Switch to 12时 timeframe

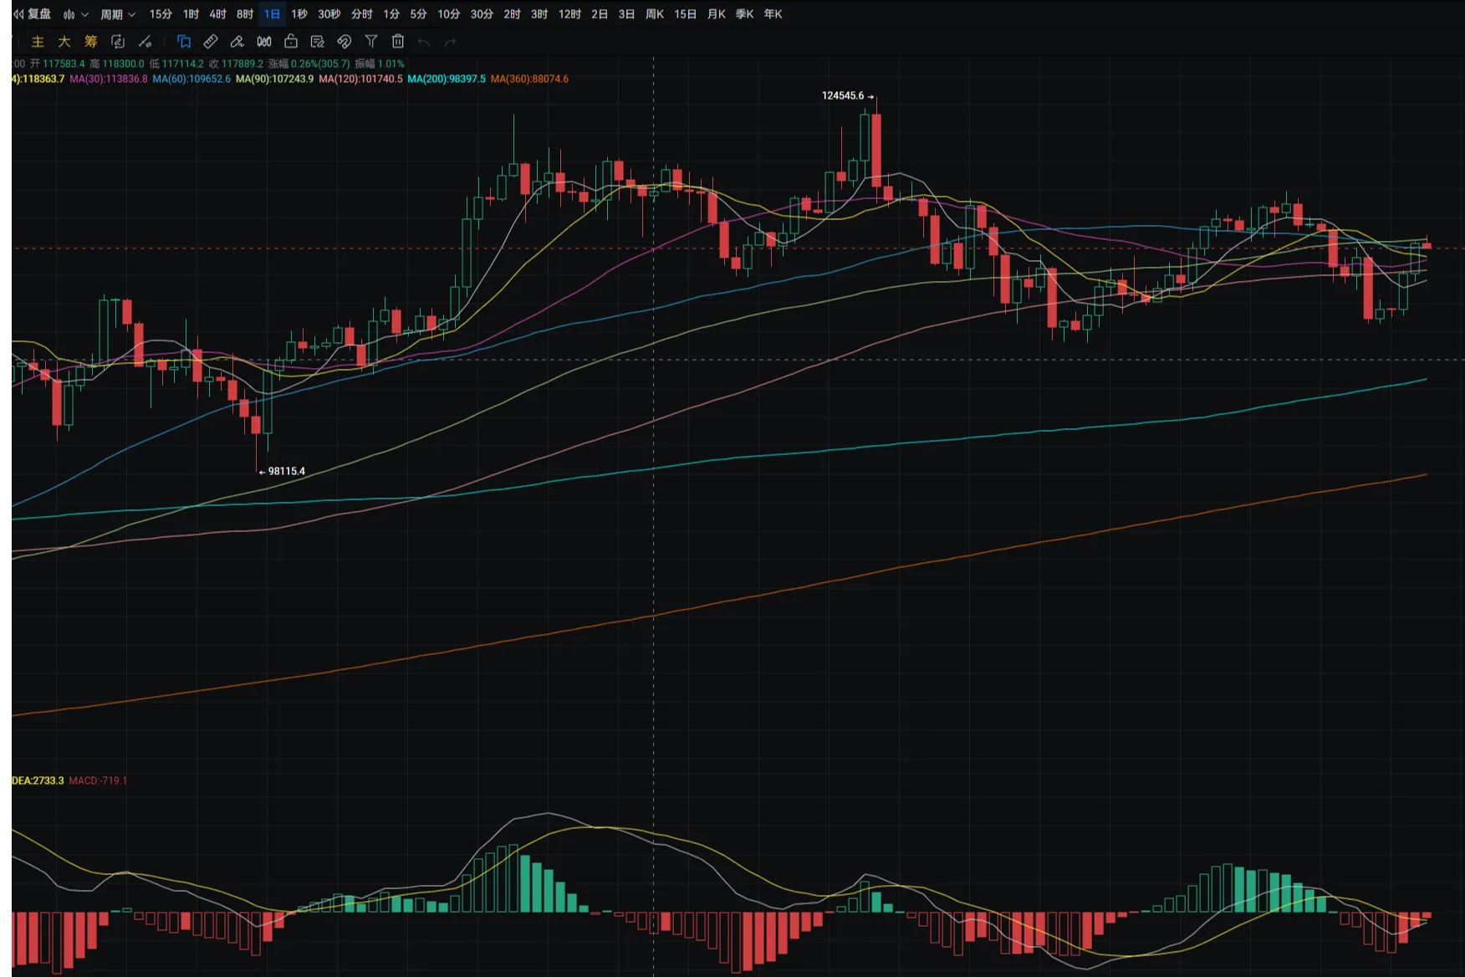pos(569,14)
